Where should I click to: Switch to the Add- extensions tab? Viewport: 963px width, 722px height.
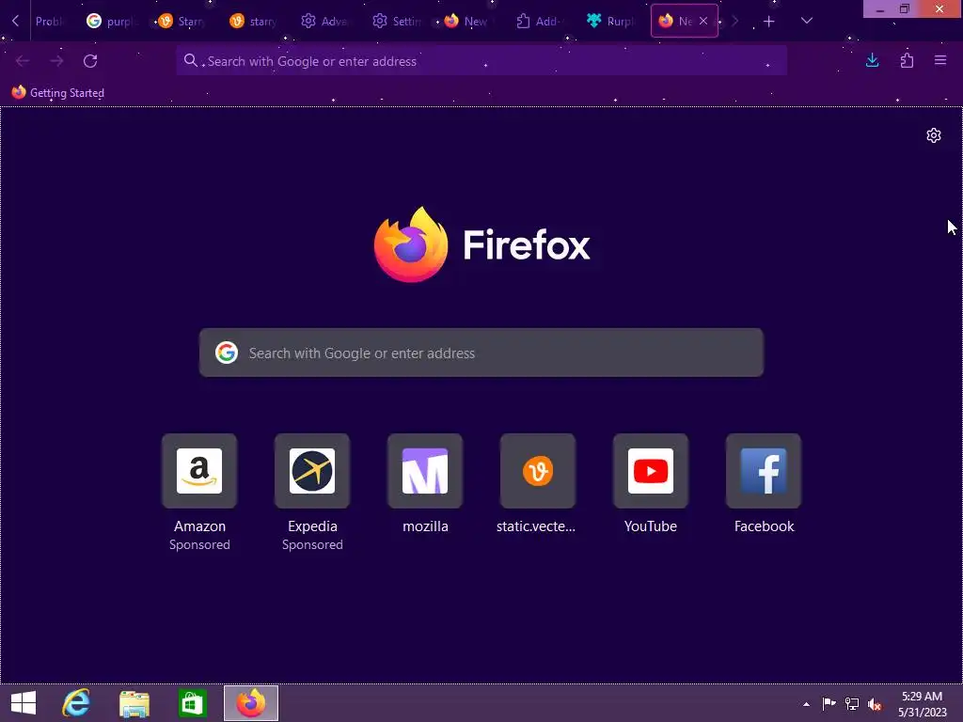pyautogui.click(x=539, y=22)
